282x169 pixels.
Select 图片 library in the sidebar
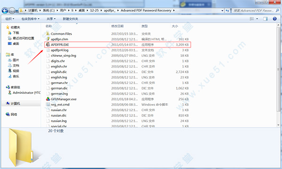point(16,60)
